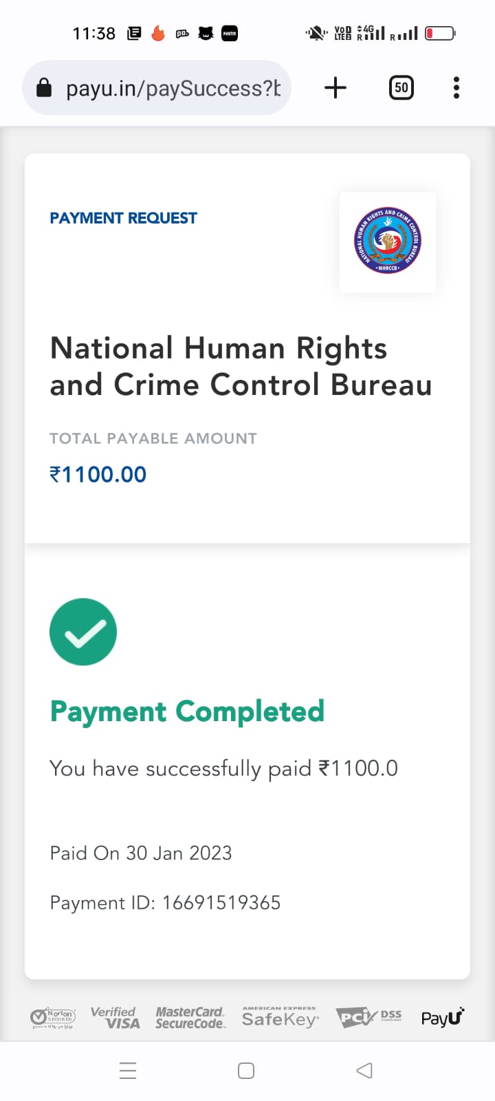
Task: Tap the green payment success checkmark
Action: [83, 632]
